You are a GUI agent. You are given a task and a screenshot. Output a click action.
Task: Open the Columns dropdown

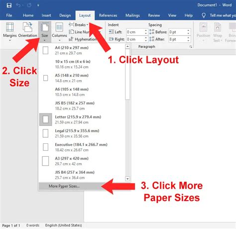click(59, 32)
